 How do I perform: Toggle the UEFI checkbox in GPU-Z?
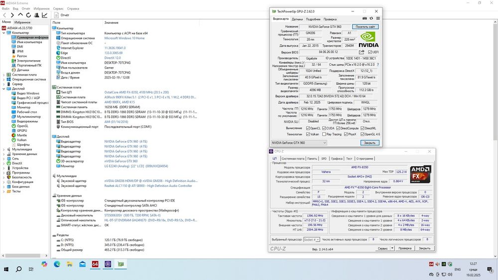point(370,52)
